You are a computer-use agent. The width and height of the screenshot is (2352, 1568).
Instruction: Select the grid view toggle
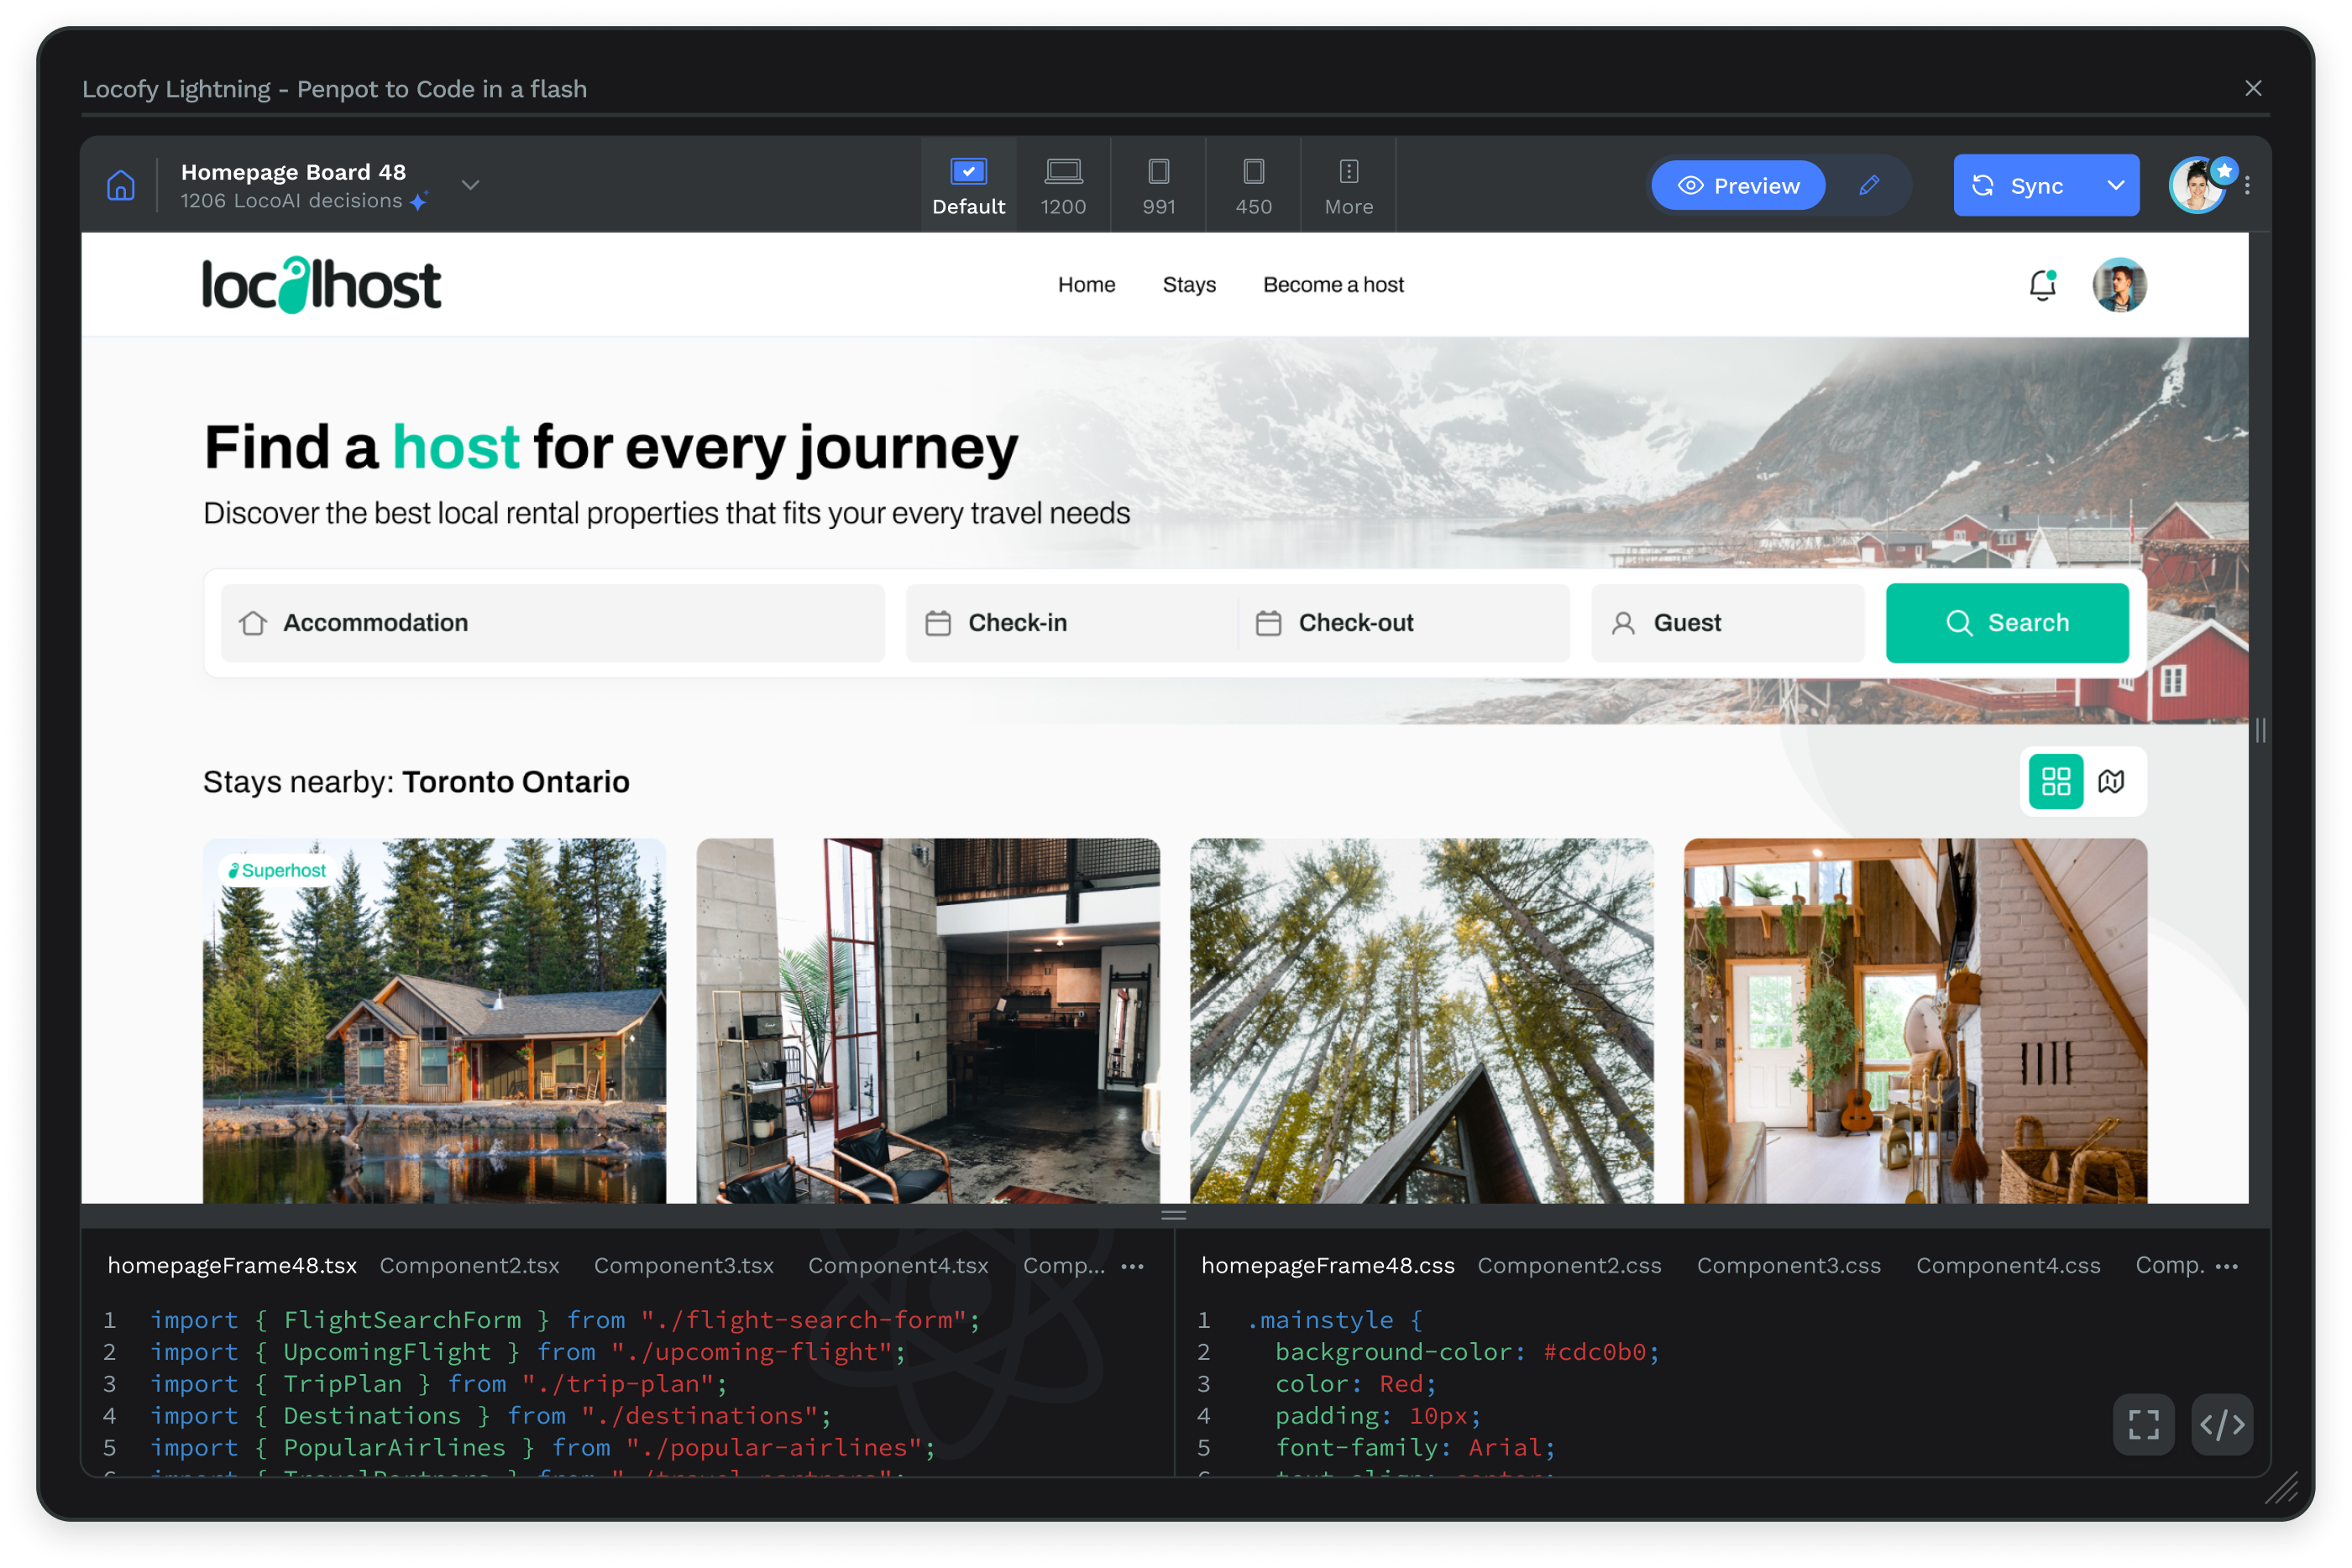(x=2056, y=782)
